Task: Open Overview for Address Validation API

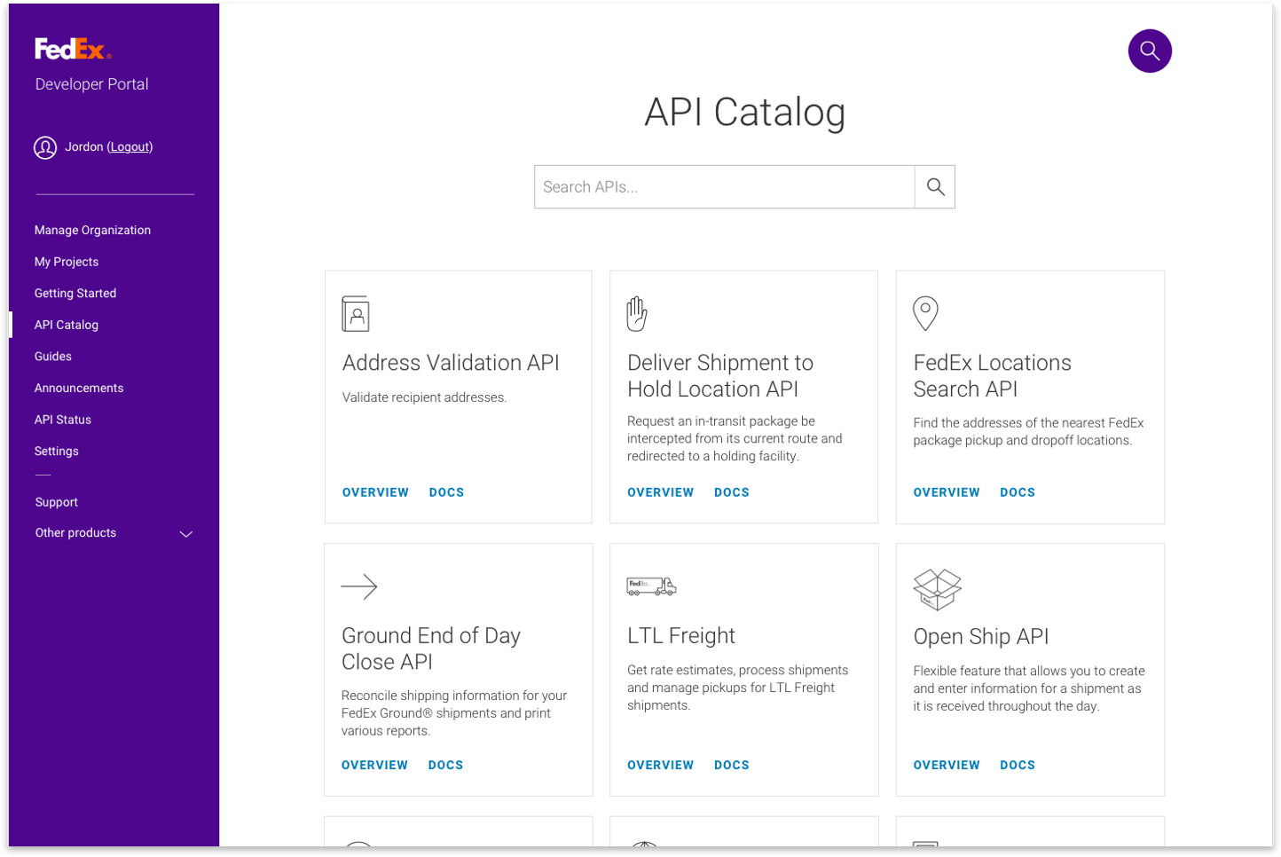Action: (375, 492)
